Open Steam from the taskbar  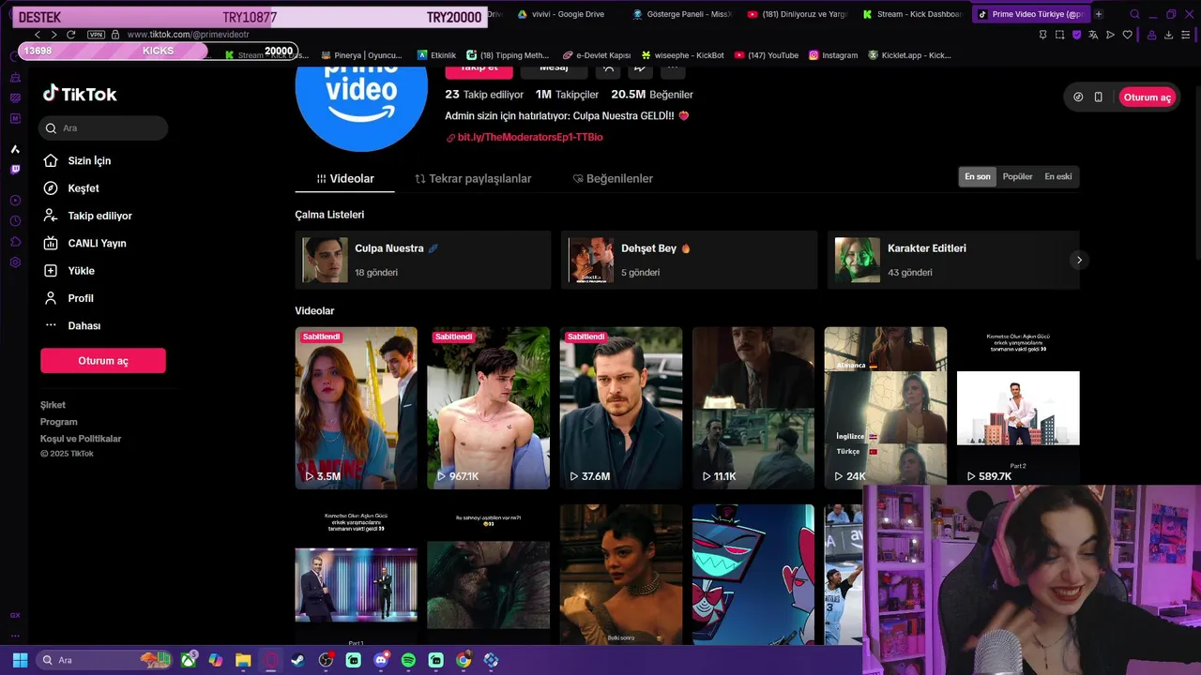click(298, 660)
